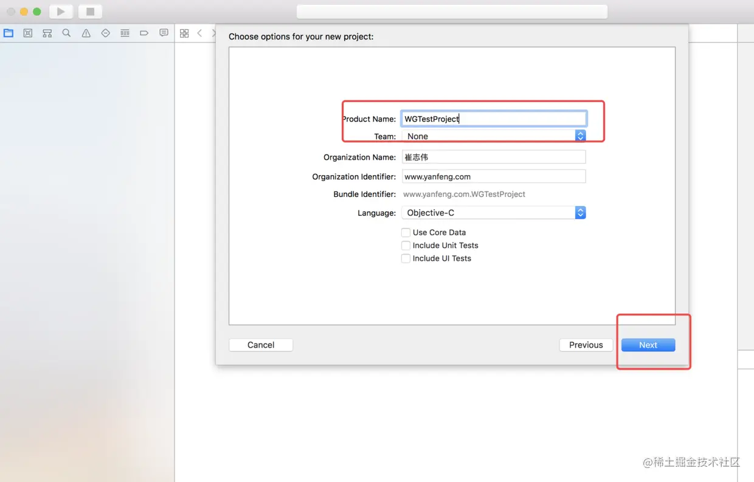The height and width of the screenshot is (482, 754).
Task: Open the Symbol navigator hierarchy icon
Action: pos(47,33)
